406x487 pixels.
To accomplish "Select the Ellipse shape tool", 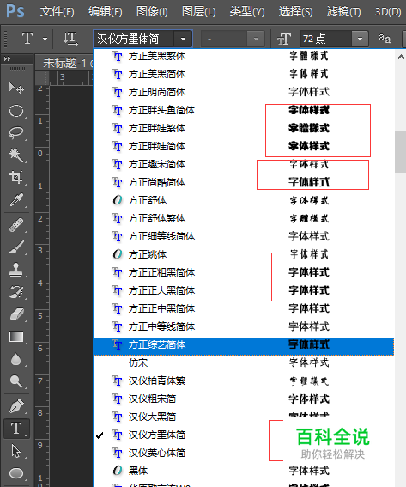I will [x=16, y=473].
